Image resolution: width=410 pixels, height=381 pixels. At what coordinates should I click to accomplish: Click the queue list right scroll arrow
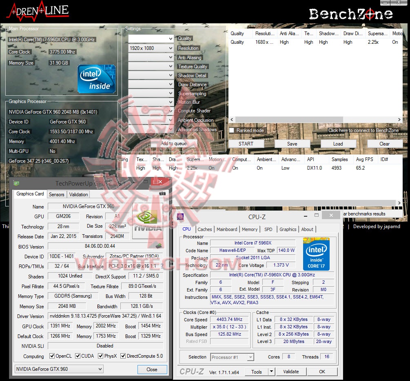tap(399, 119)
